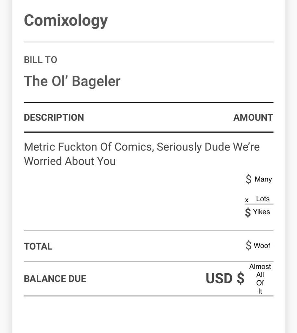Click the dollar sign beside Woof
The width and height of the screenshot is (297, 333).
click(248, 246)
